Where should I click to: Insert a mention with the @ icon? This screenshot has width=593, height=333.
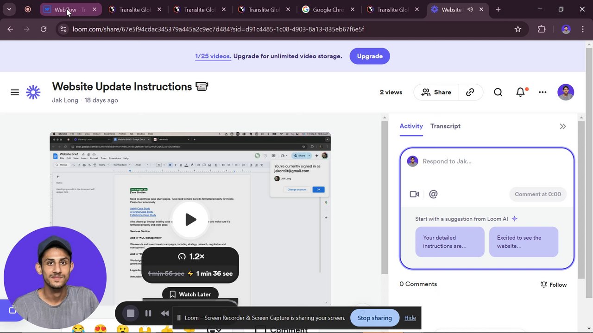pyautogui.click(x=433, y=194)
